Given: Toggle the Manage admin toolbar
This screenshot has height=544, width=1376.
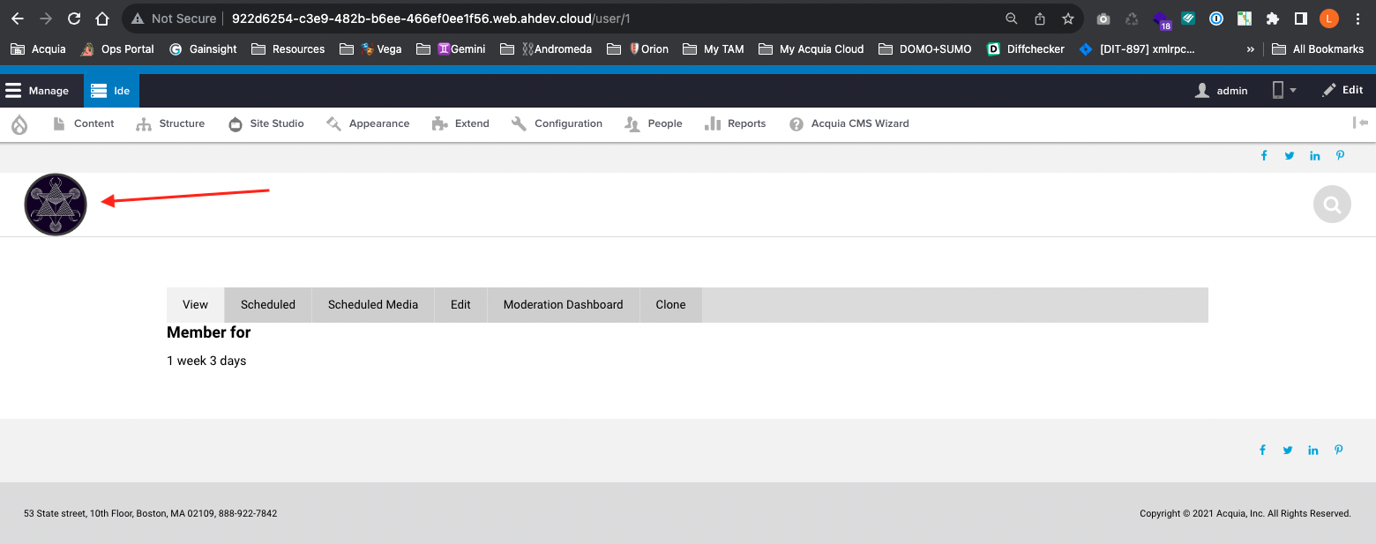Looking at the screenshot, I should tap(37, 91).
